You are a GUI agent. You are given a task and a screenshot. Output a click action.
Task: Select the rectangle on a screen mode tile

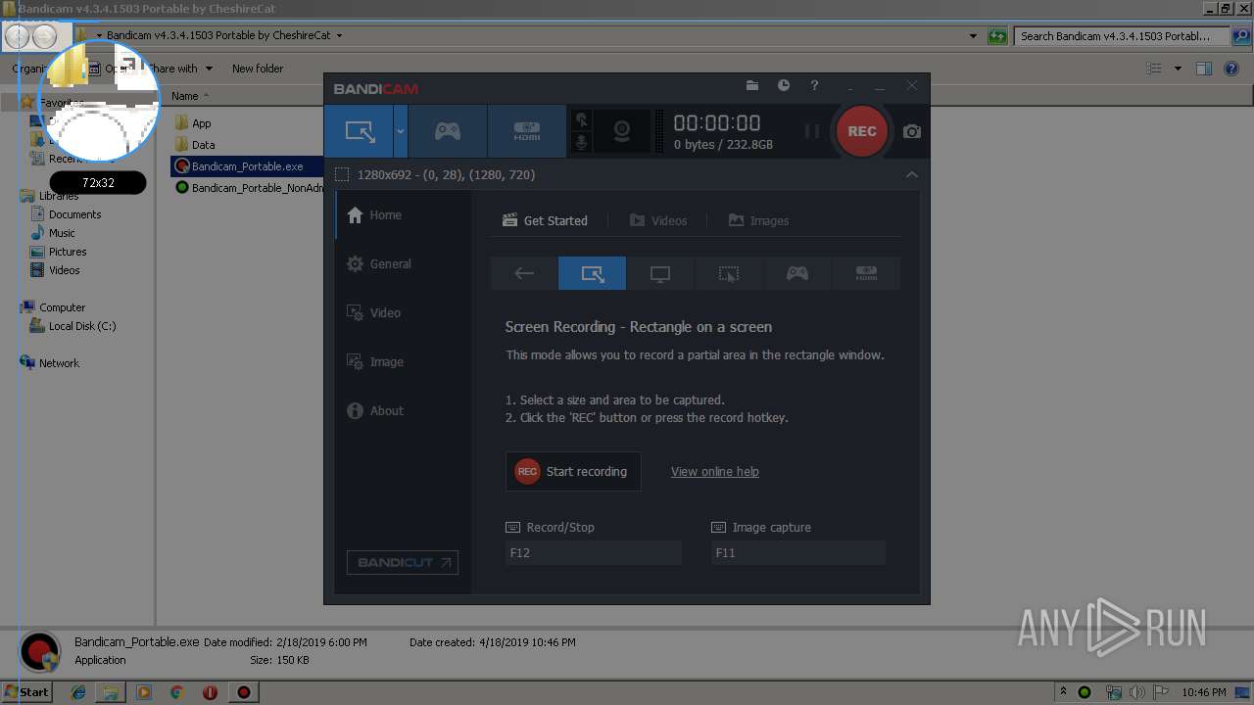pyautogui.click(x=592, y=273)
